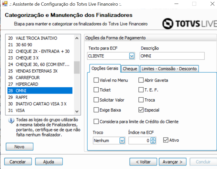Toggle the Visível no Menu checkbox
The width and height of the screenshot is (217, 169).
(96, 80)
